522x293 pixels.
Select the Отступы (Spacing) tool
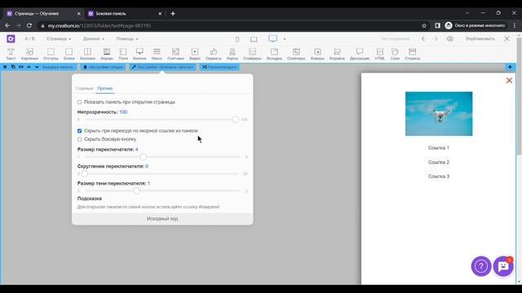51,54
